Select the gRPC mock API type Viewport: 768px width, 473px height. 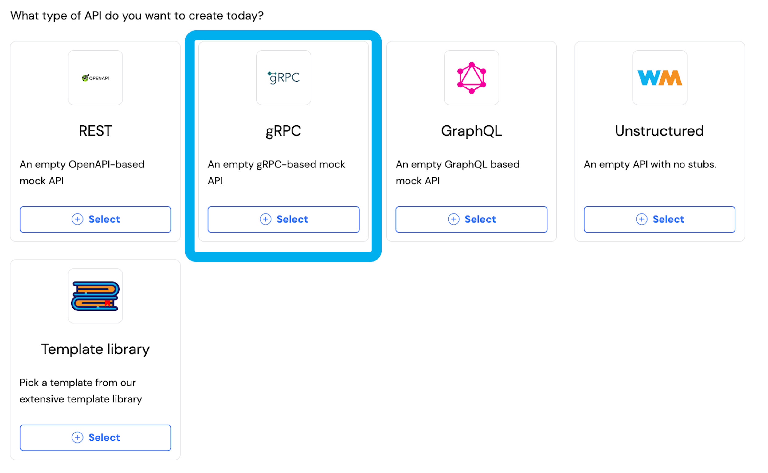click(x=283, y=219)
